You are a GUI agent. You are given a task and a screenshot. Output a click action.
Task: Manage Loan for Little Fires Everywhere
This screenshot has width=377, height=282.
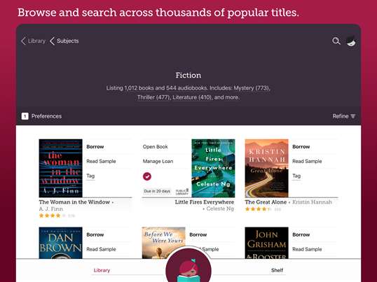(x=158, y=161)
